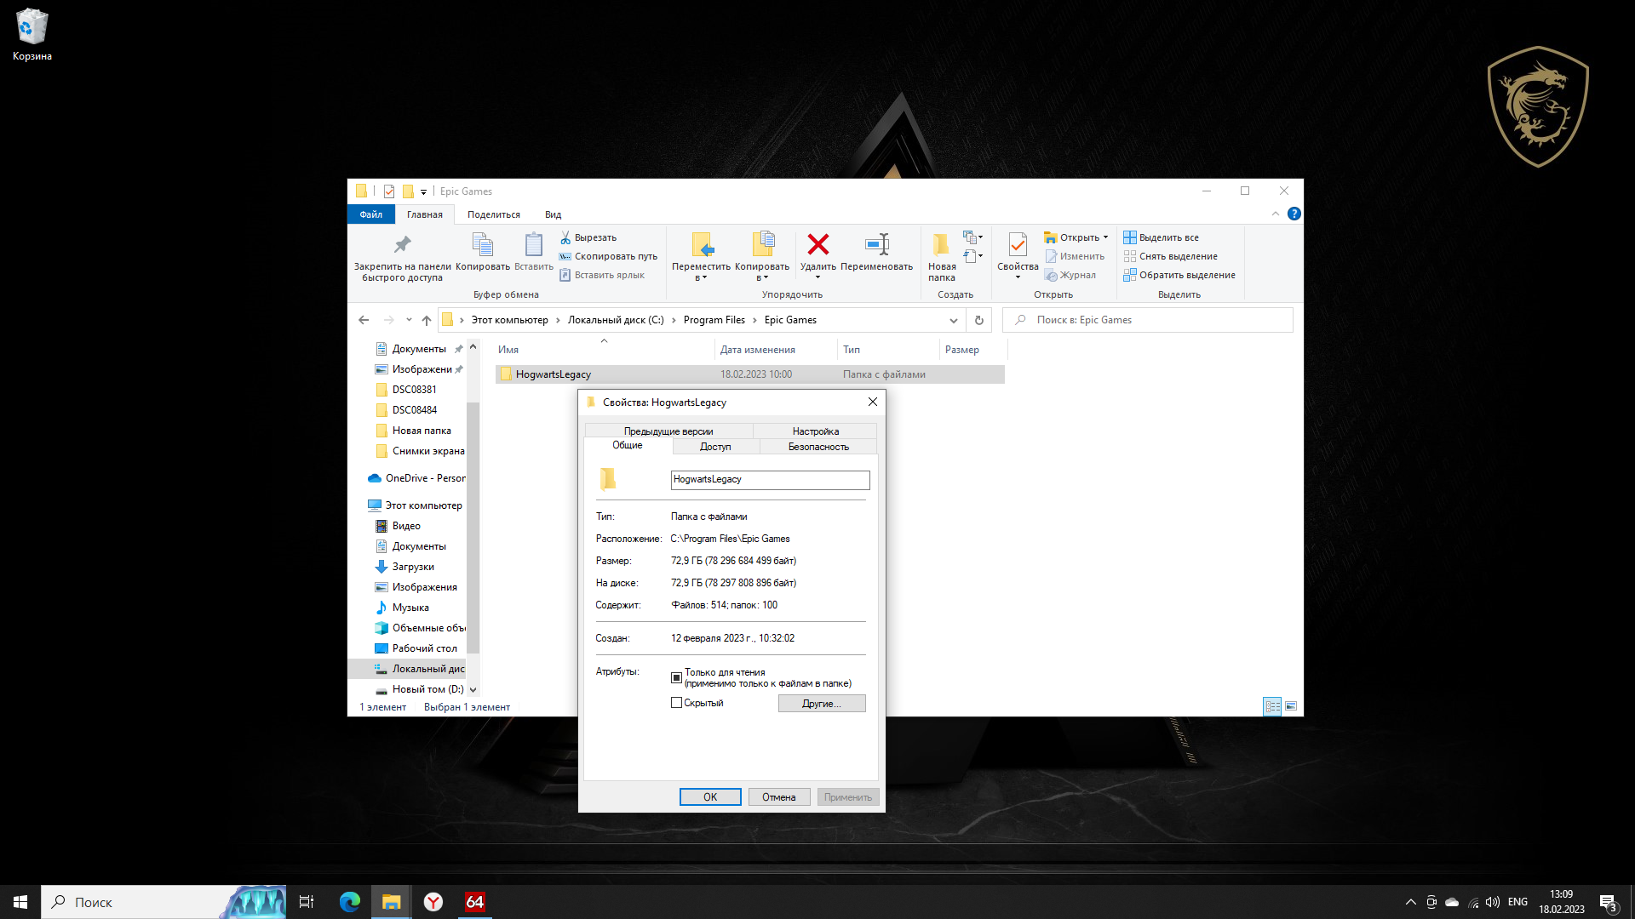Click Изменить (Edit) in ribbon
Image resolution: width=1635 pixels, height=919 pixels.
[1075, 256]
